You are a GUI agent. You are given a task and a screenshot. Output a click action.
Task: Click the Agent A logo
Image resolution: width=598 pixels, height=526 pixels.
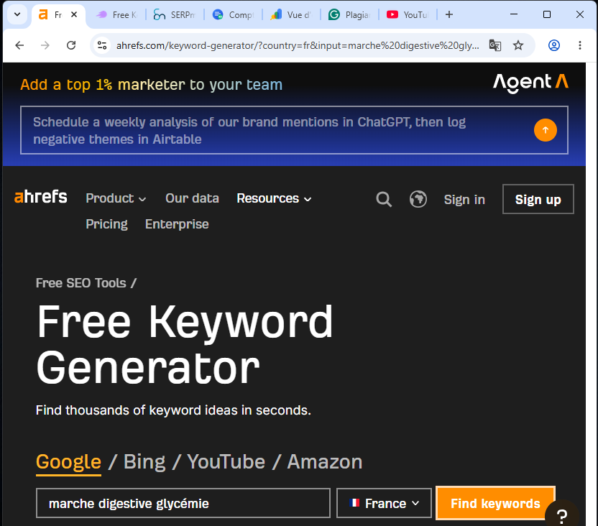[530, 83]
